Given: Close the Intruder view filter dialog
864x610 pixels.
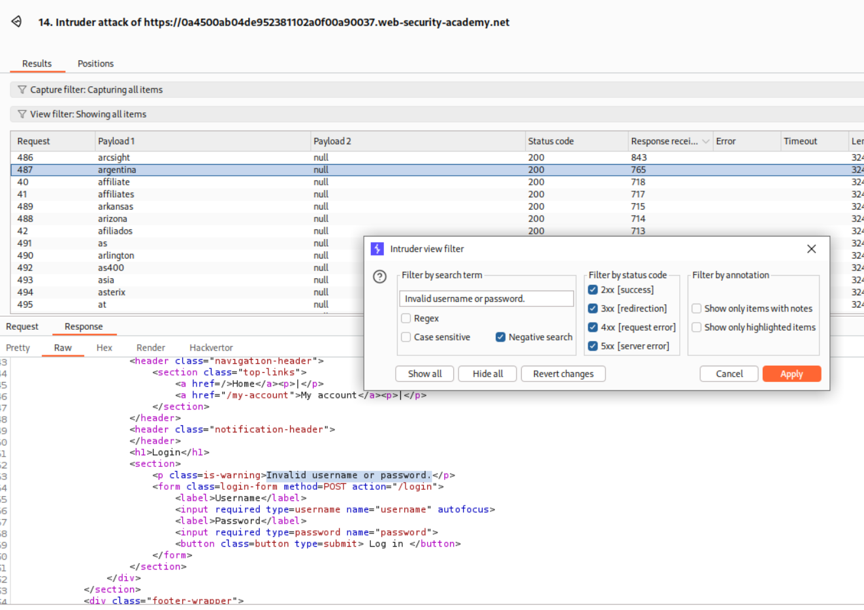Looking at the screenshot, I should point(811,249).
